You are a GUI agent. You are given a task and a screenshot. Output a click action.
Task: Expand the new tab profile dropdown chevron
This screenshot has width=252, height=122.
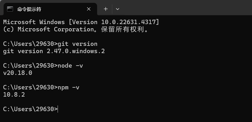tap(118, 9)
